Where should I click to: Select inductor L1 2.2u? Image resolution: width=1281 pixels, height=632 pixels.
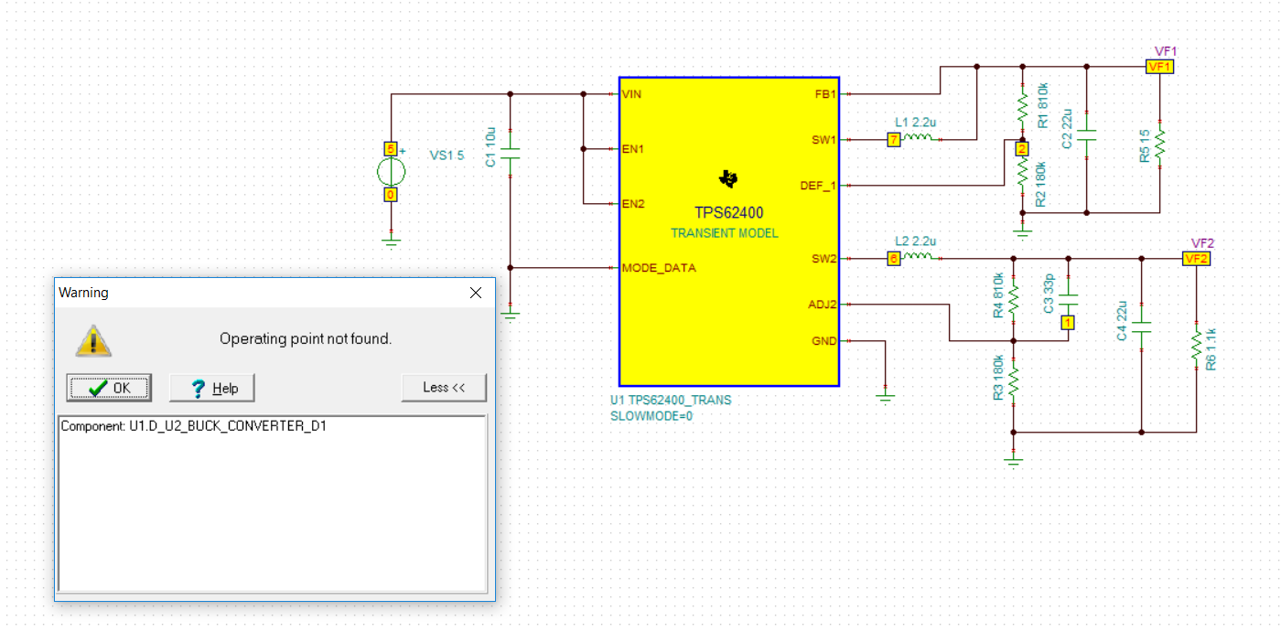point(918,138)
